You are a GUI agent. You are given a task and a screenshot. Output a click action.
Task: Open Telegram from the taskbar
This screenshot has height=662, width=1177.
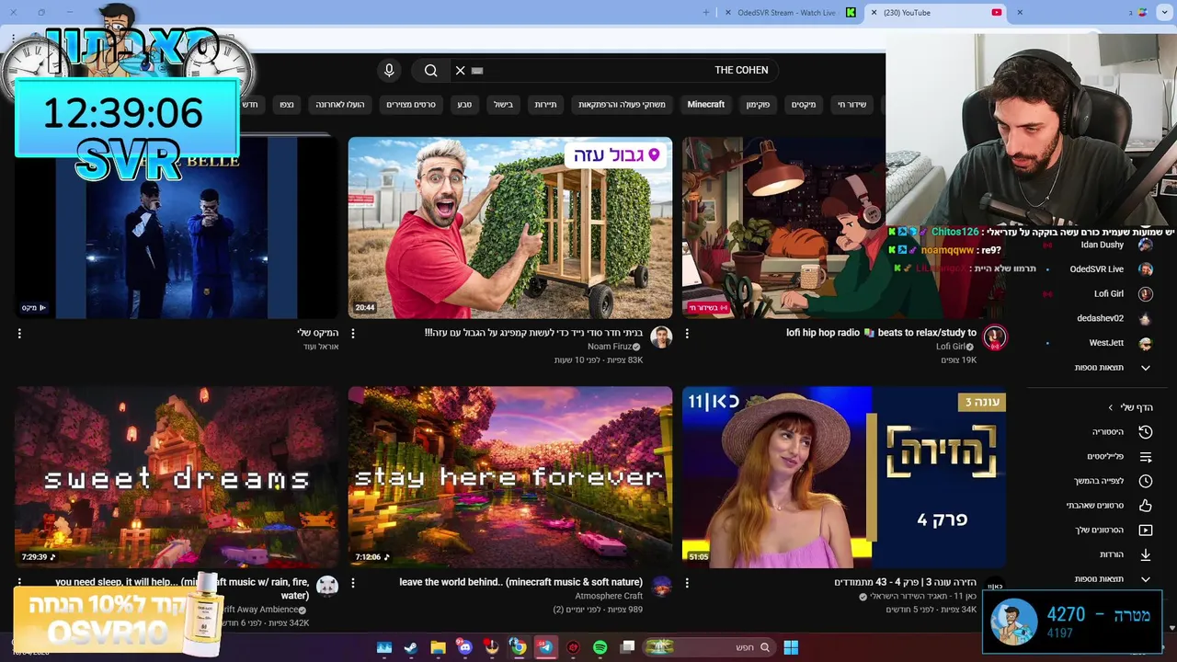pos(545,647)
